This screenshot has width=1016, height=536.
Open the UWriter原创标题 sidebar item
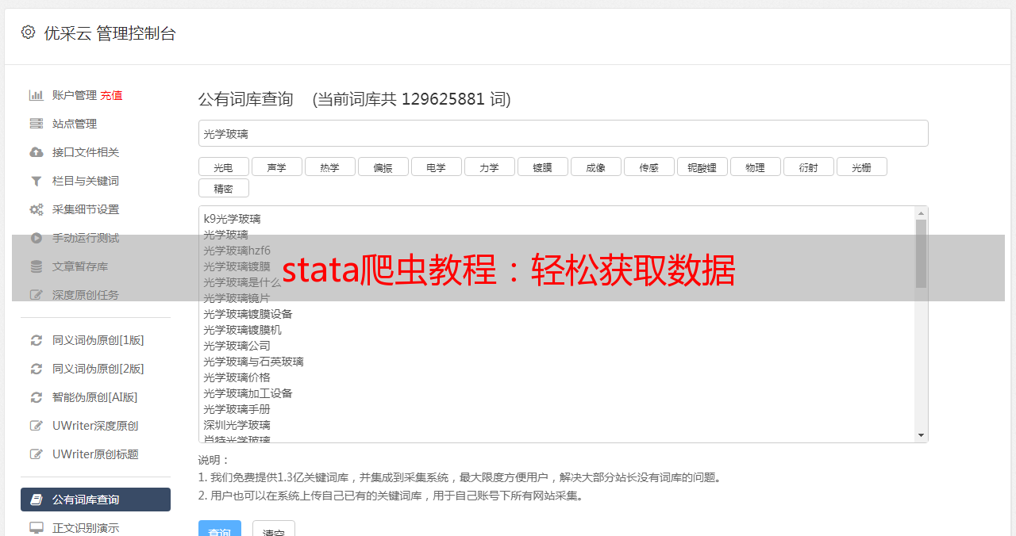(x=95, y=454)
